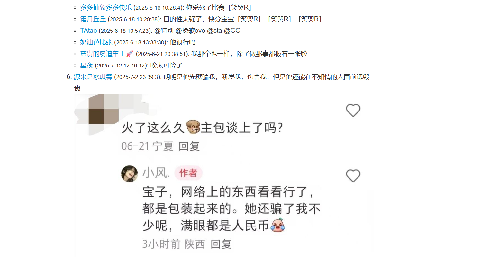Click the rocket emoji after 尊贵的奥迪车主
The width and height of the screenshot is (481, 257).
click(130, 54)
